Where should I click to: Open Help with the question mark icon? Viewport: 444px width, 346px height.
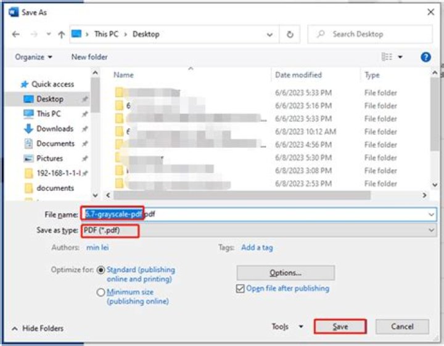[x=425, y=57]
